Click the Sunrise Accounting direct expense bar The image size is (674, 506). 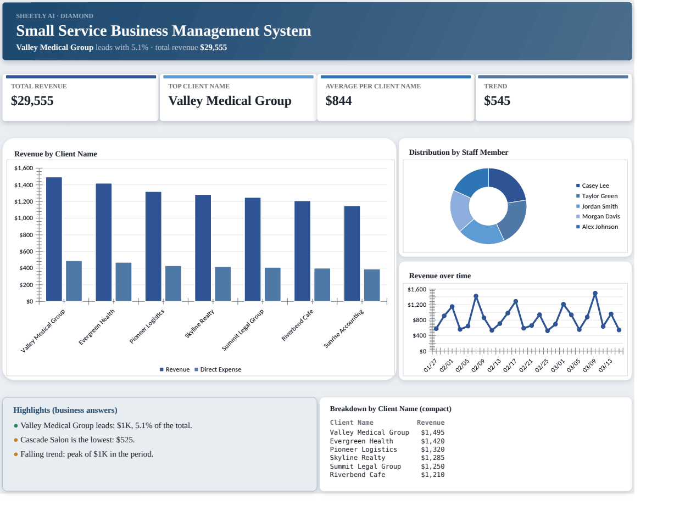[372, 285]
